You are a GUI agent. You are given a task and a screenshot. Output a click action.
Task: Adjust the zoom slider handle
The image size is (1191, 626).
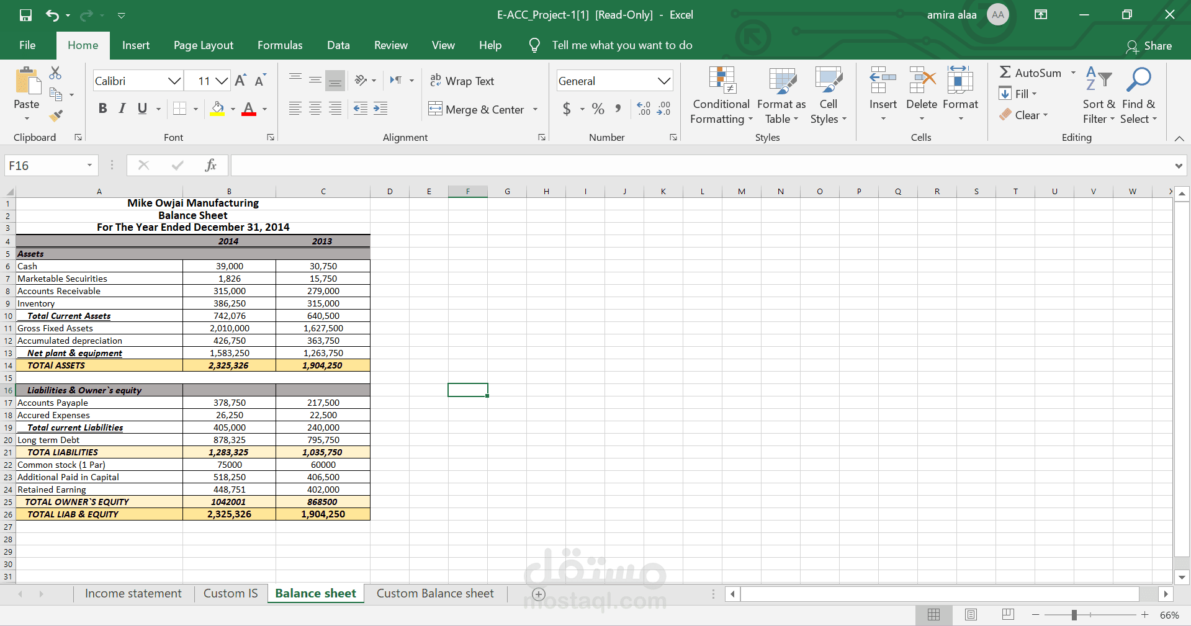click(1074, 615)
